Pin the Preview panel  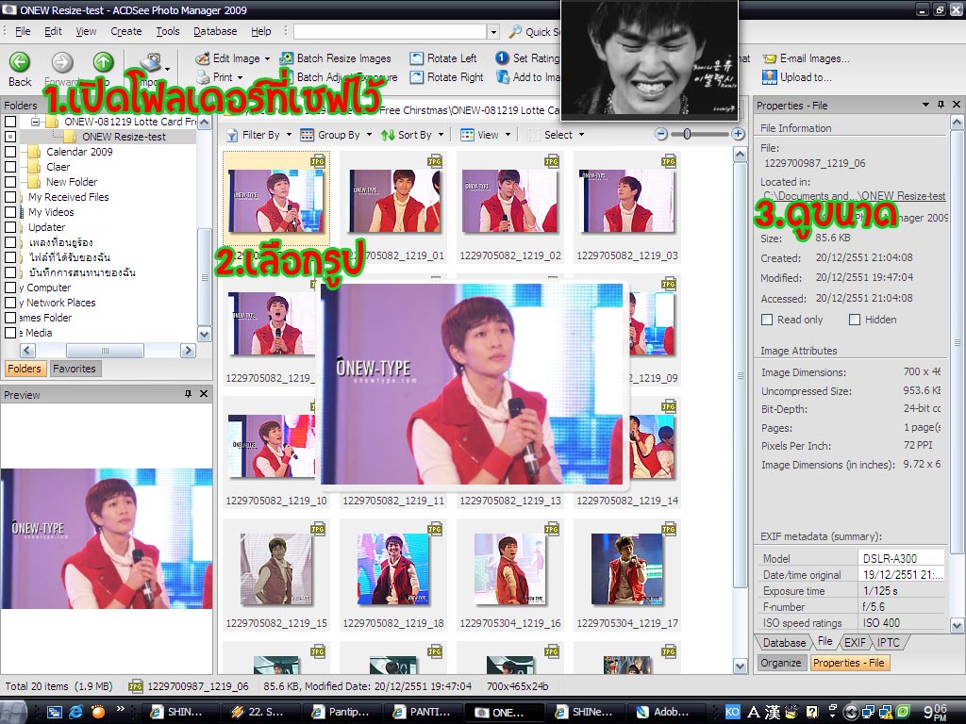tap(188, 394)
